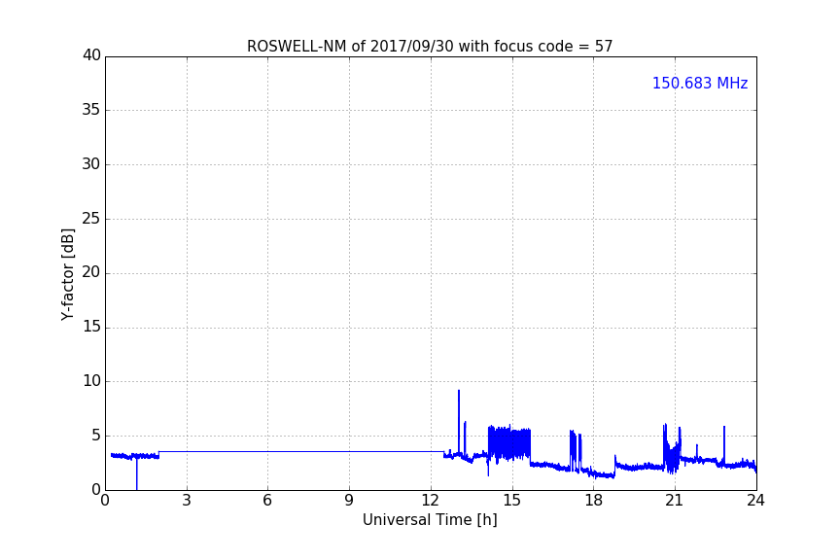Click the x-axis tick label '15'
The width and height of the screenshot is (840, 560).
[512, 501]
